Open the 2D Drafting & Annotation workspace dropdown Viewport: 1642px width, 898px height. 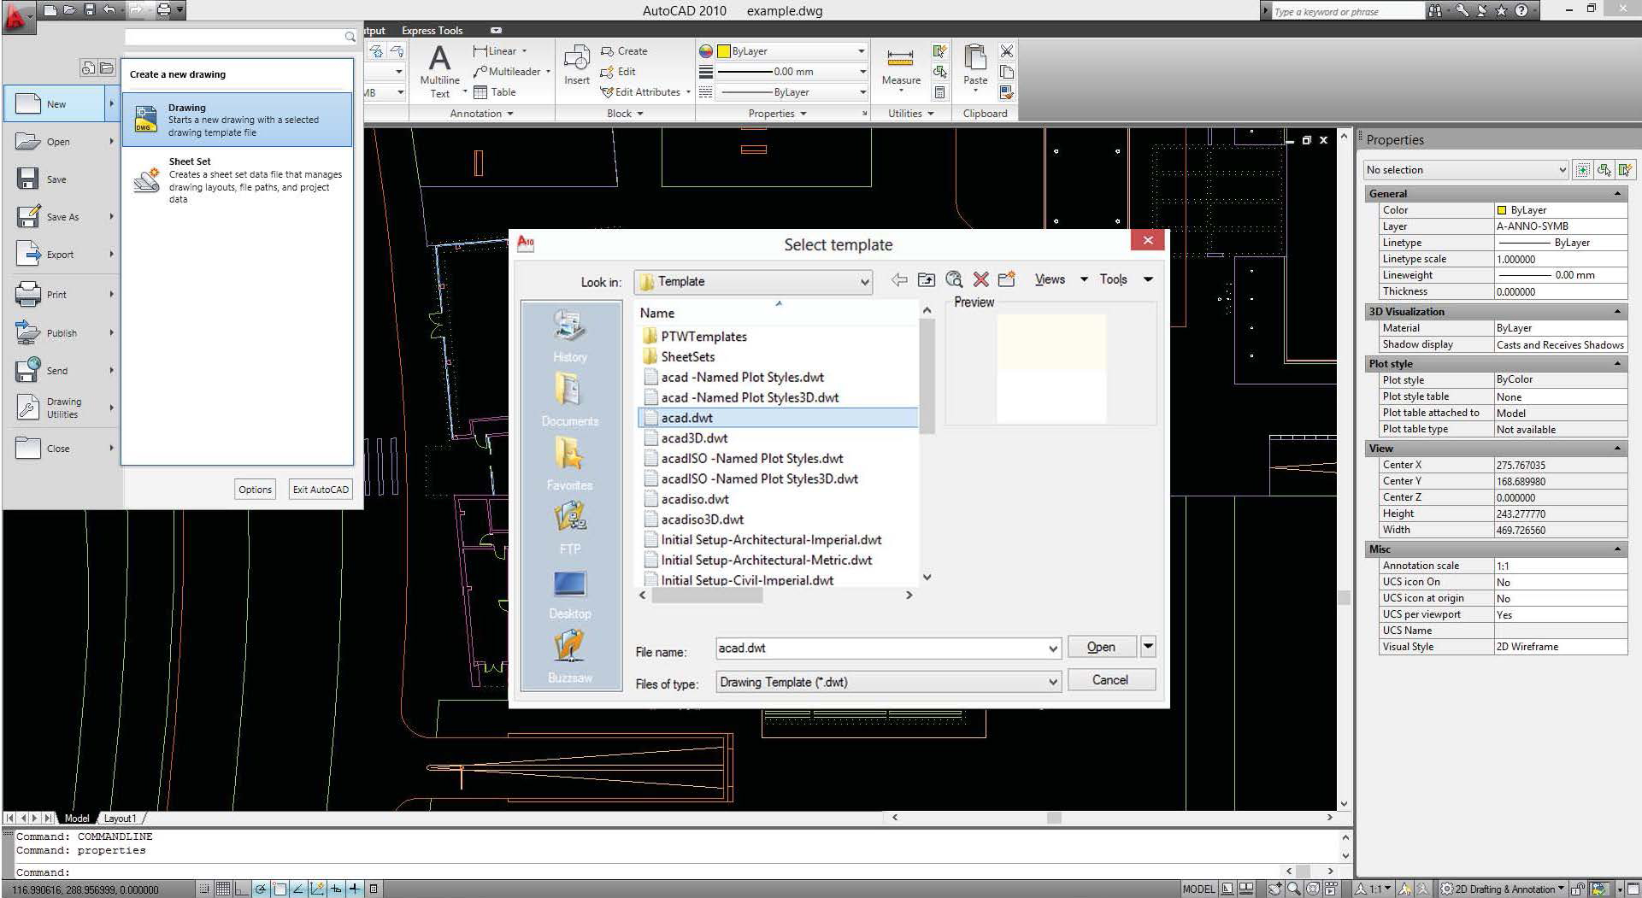tap(1503, 889)
